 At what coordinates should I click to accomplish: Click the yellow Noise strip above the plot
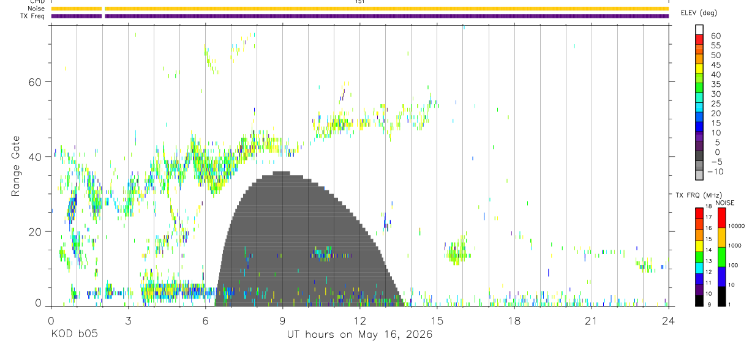click(360, 9)
